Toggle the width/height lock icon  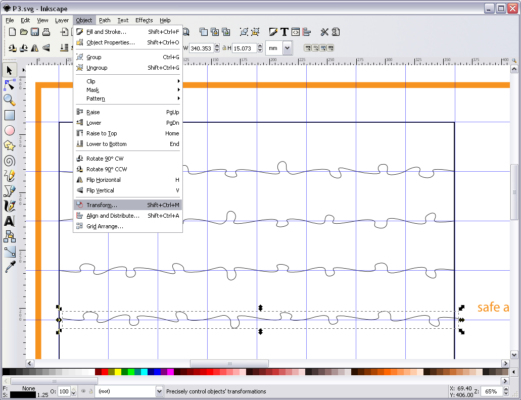click(224, 48)
